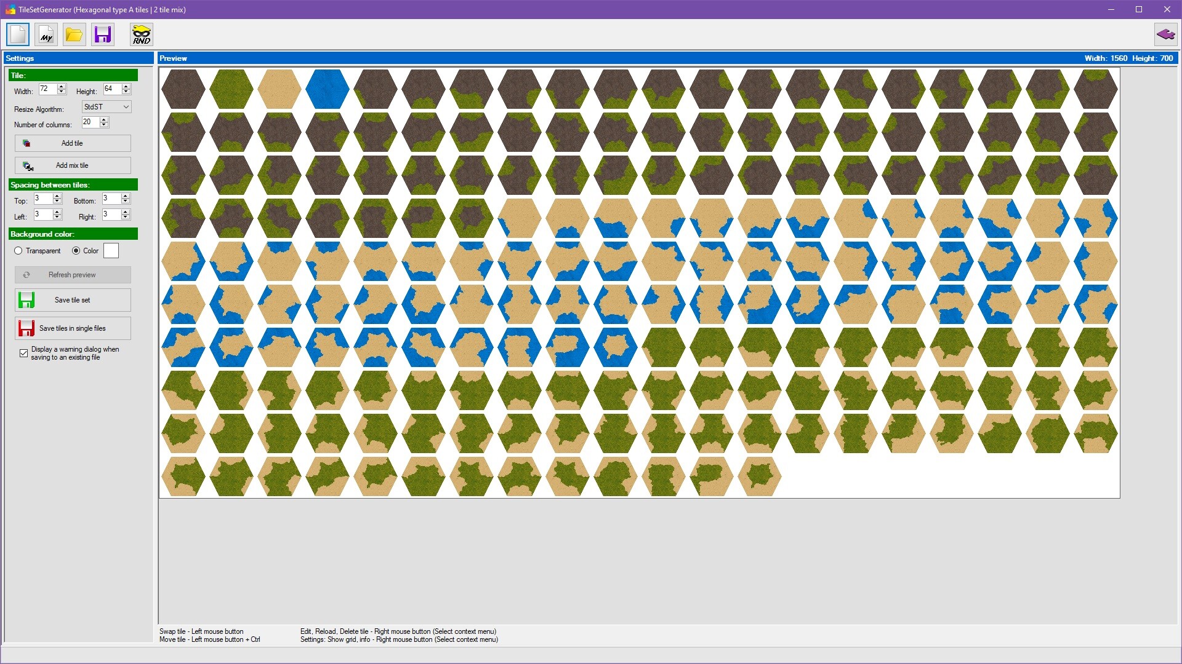Open the Resize Algorithm dropdown
Viewport: 1182px width, 664px height.
click(106, 106)
